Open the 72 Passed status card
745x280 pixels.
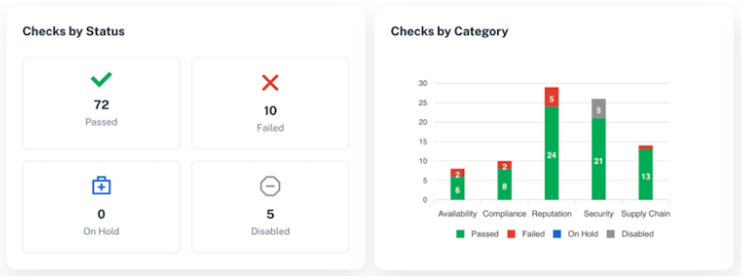point(101,103)
